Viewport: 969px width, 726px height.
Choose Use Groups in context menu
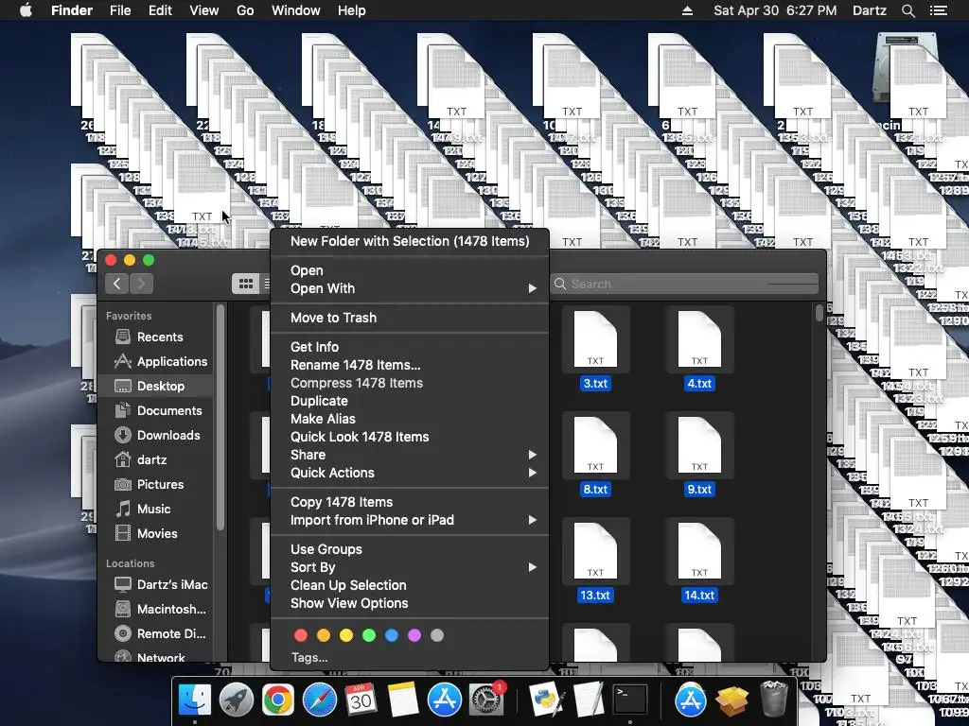click(410, 549)
